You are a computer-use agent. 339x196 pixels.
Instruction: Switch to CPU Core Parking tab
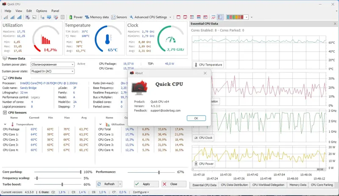(322, 185)
